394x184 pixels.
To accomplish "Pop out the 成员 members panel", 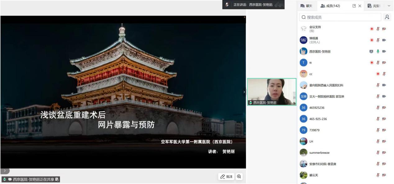I will [354, 6].
